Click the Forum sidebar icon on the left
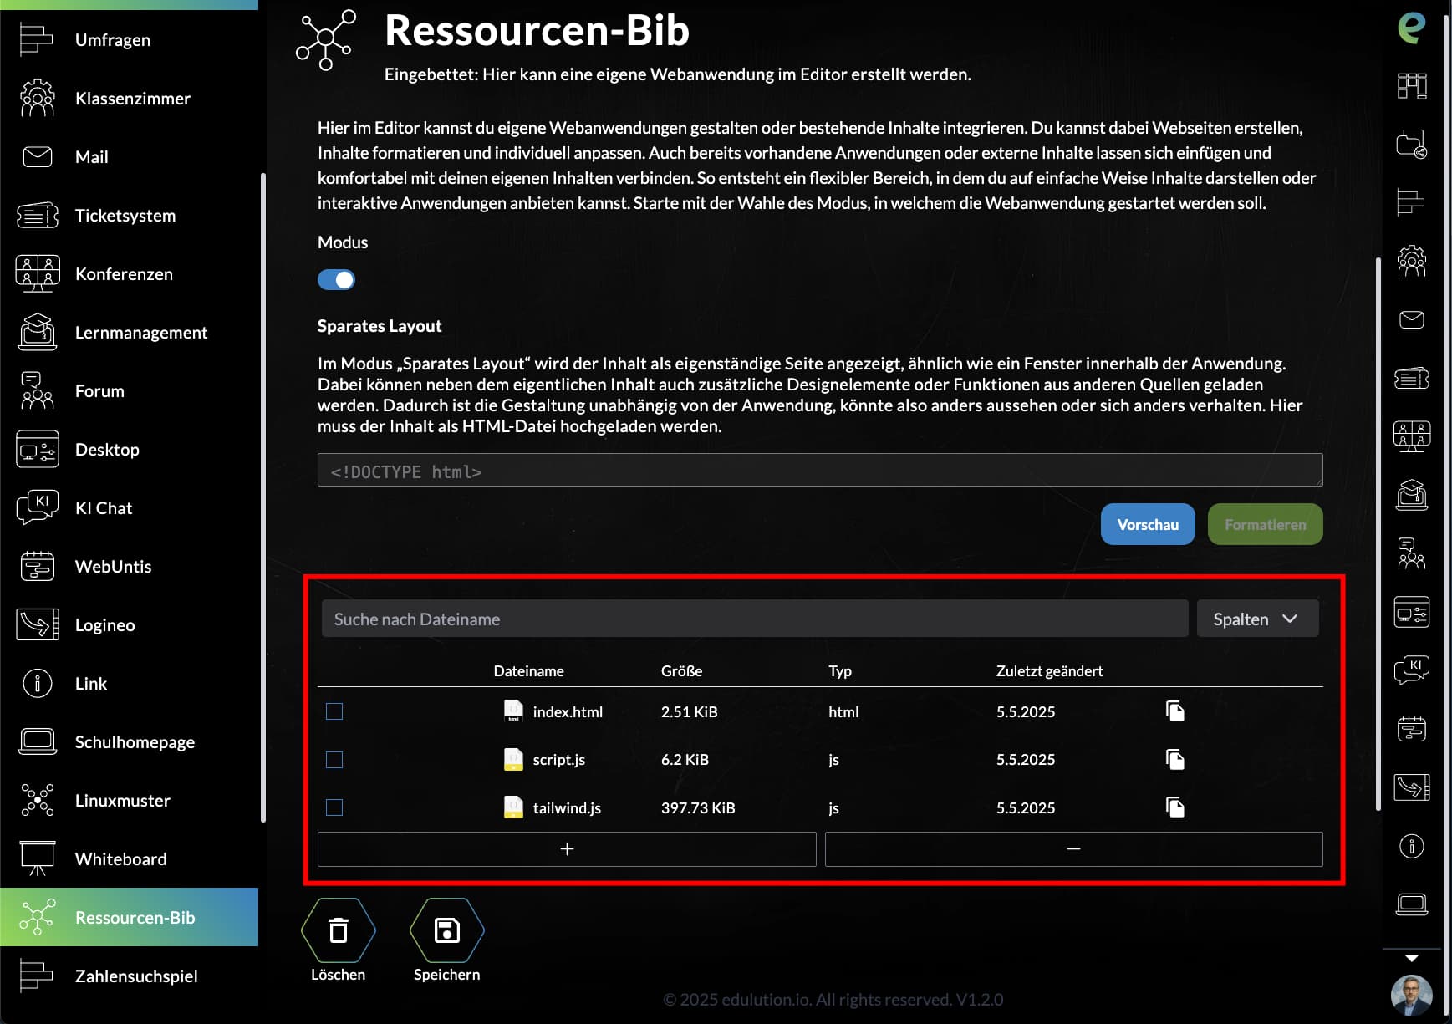 [x=37, y=390]
